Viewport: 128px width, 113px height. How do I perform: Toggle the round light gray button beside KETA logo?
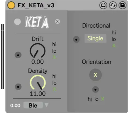click(18, 22)
